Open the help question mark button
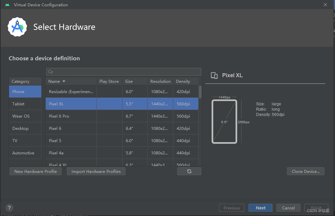This screenshot has width=335, height=216. click(x=9, y=208)
